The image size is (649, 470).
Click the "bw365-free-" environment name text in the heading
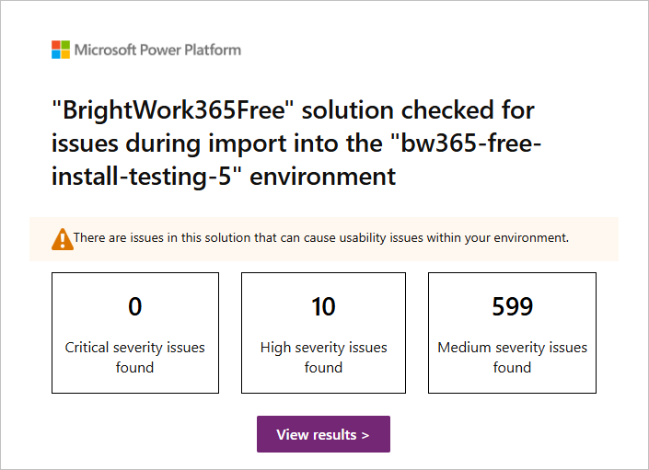[x=470, y=143]
